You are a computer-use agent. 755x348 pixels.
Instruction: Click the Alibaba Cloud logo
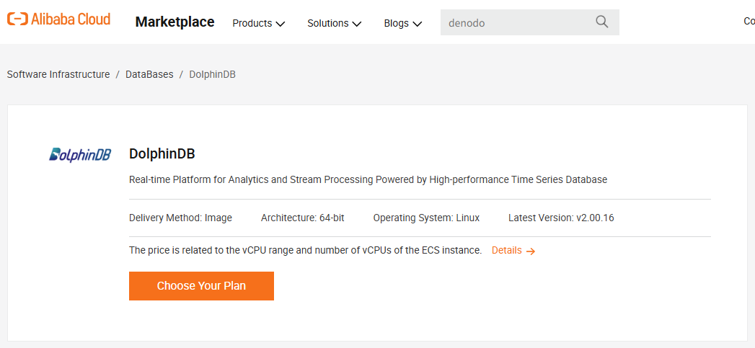(58, 19)
